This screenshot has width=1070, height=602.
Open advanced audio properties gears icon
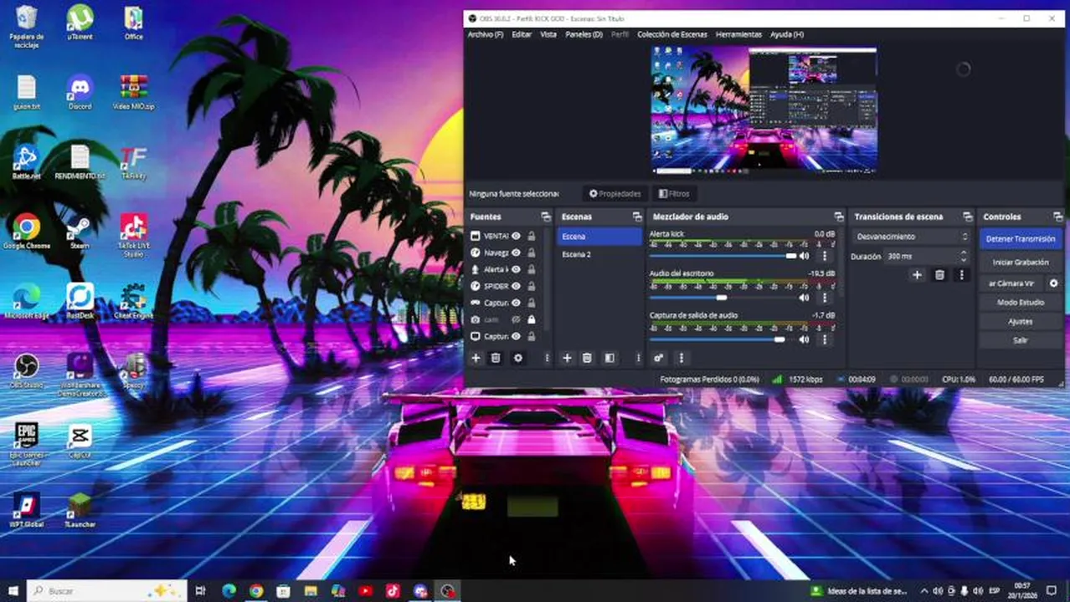[659, 358]
